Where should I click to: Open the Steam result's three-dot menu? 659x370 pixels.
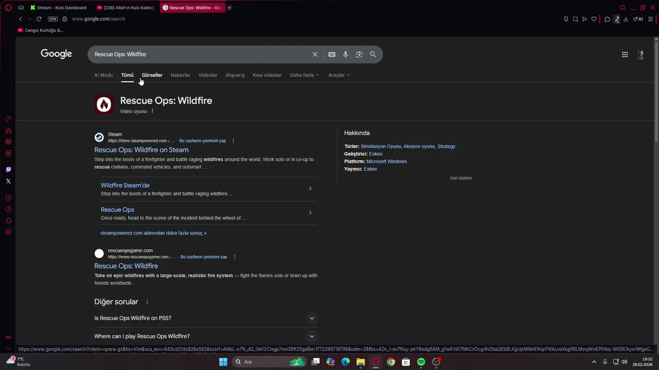(x=233, y=141)
